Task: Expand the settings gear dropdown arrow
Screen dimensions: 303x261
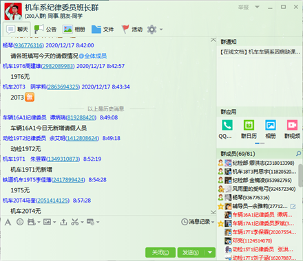Action: tap(161, 30)
